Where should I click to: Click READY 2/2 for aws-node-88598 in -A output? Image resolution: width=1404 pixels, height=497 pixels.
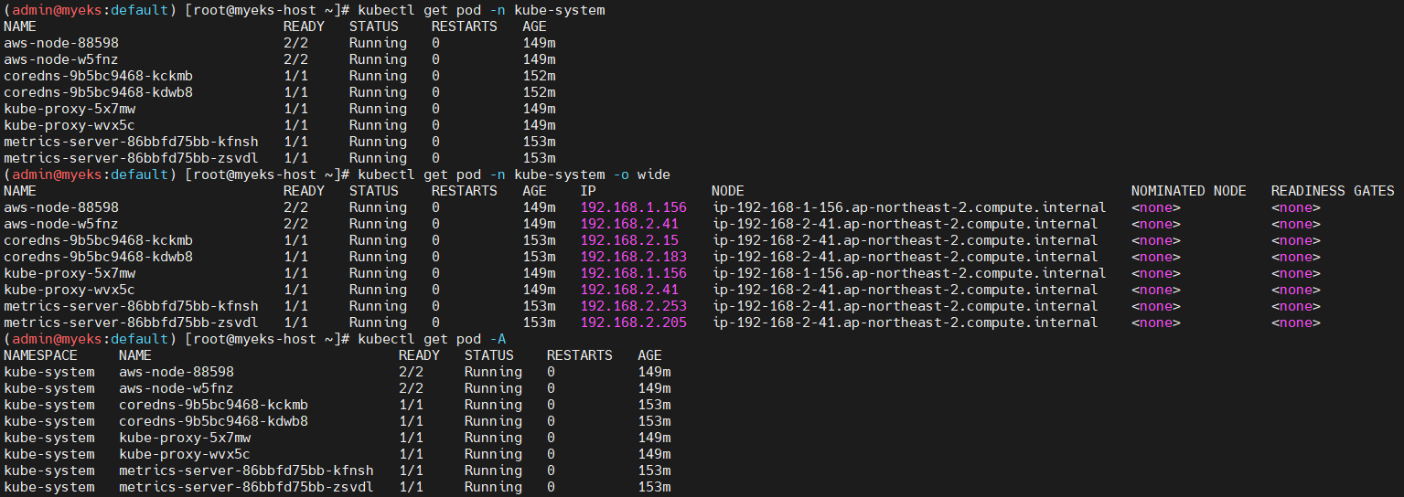pos(411,372)
